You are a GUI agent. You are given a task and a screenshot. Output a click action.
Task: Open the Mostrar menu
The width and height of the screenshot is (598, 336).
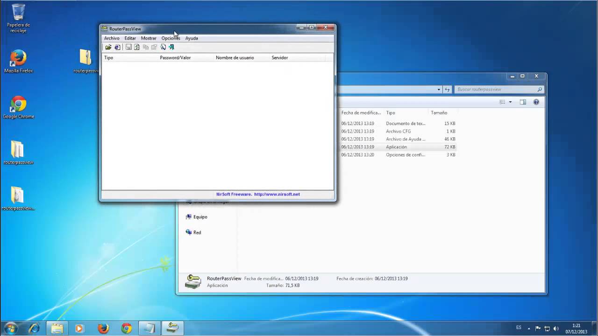pyautogui.click(x=149, y=38)
